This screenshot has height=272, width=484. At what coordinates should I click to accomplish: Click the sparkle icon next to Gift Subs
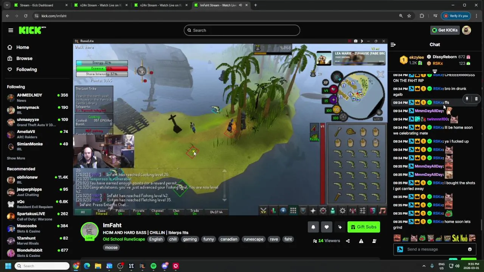pyautogui.click(x=340, y=227)
